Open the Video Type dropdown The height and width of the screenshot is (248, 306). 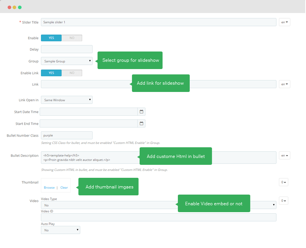click(159, 205)
